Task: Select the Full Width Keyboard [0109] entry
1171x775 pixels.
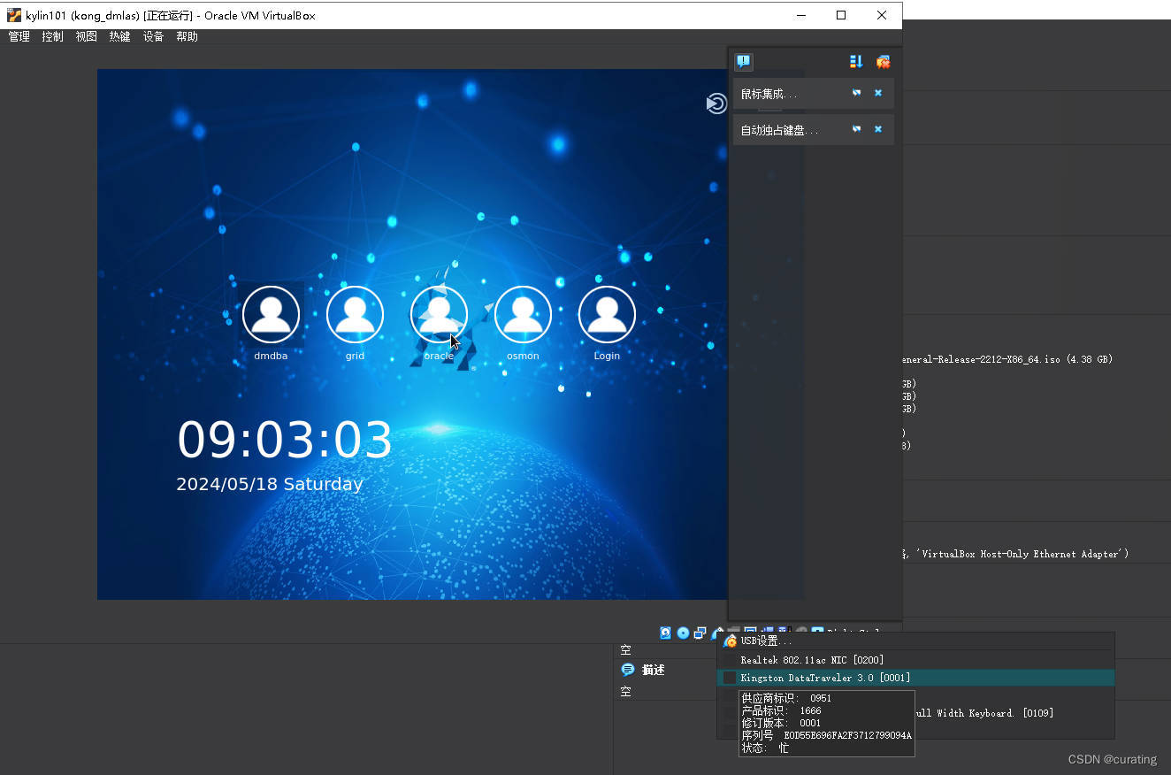Action: tap(983, 713)
